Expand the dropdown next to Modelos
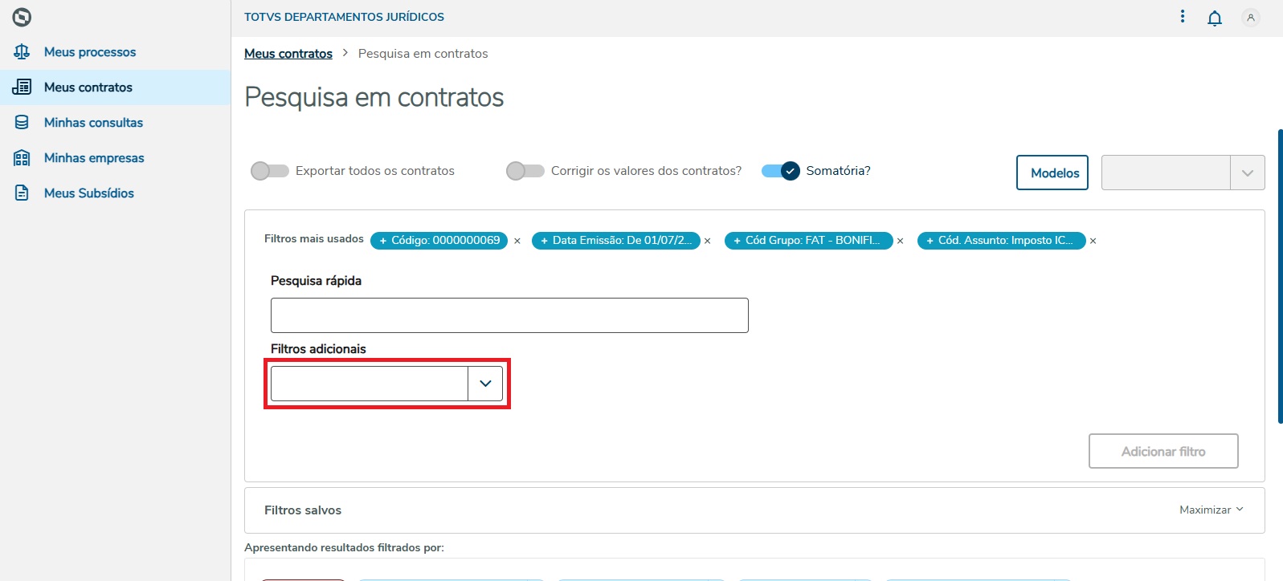Image resolution: width=1283 pixels, height=581 pixels. click(1247, 173)
